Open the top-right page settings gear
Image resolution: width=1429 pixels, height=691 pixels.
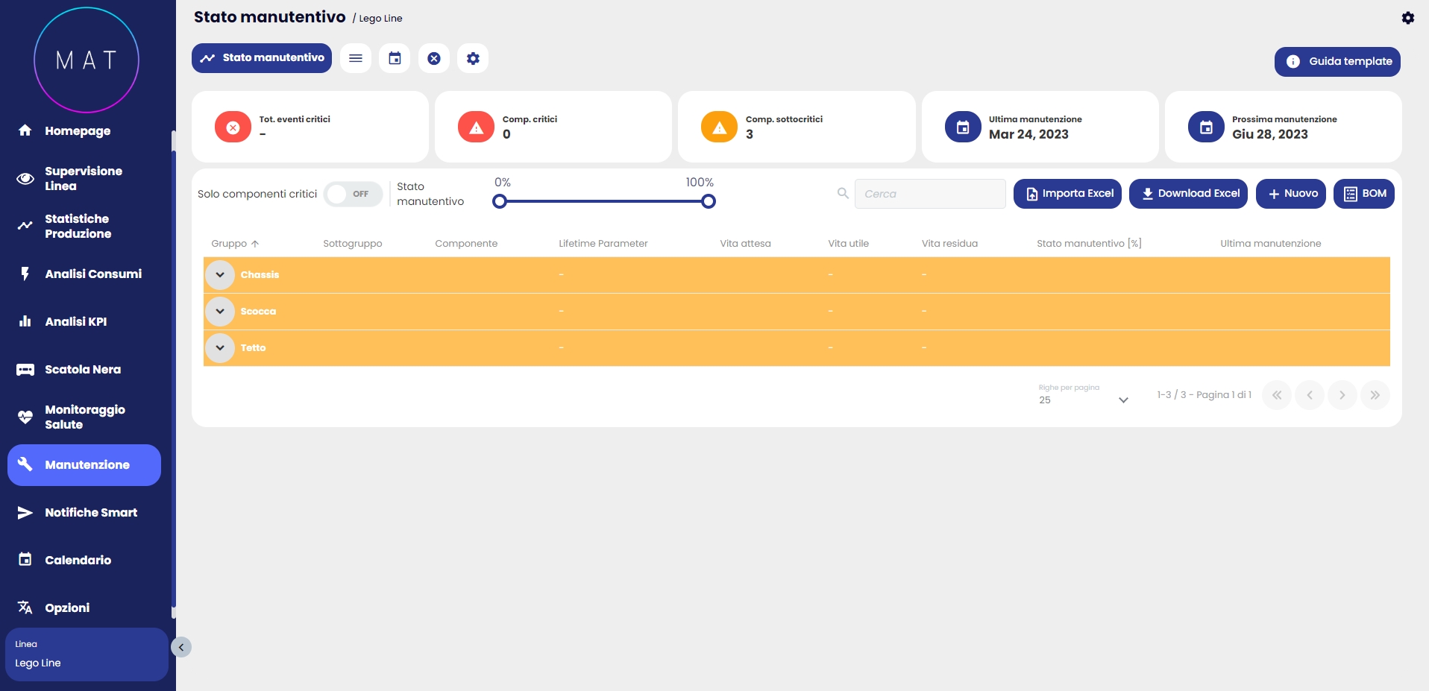tap(1407, 18)
